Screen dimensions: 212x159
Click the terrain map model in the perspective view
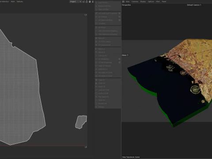click(174, 83)
